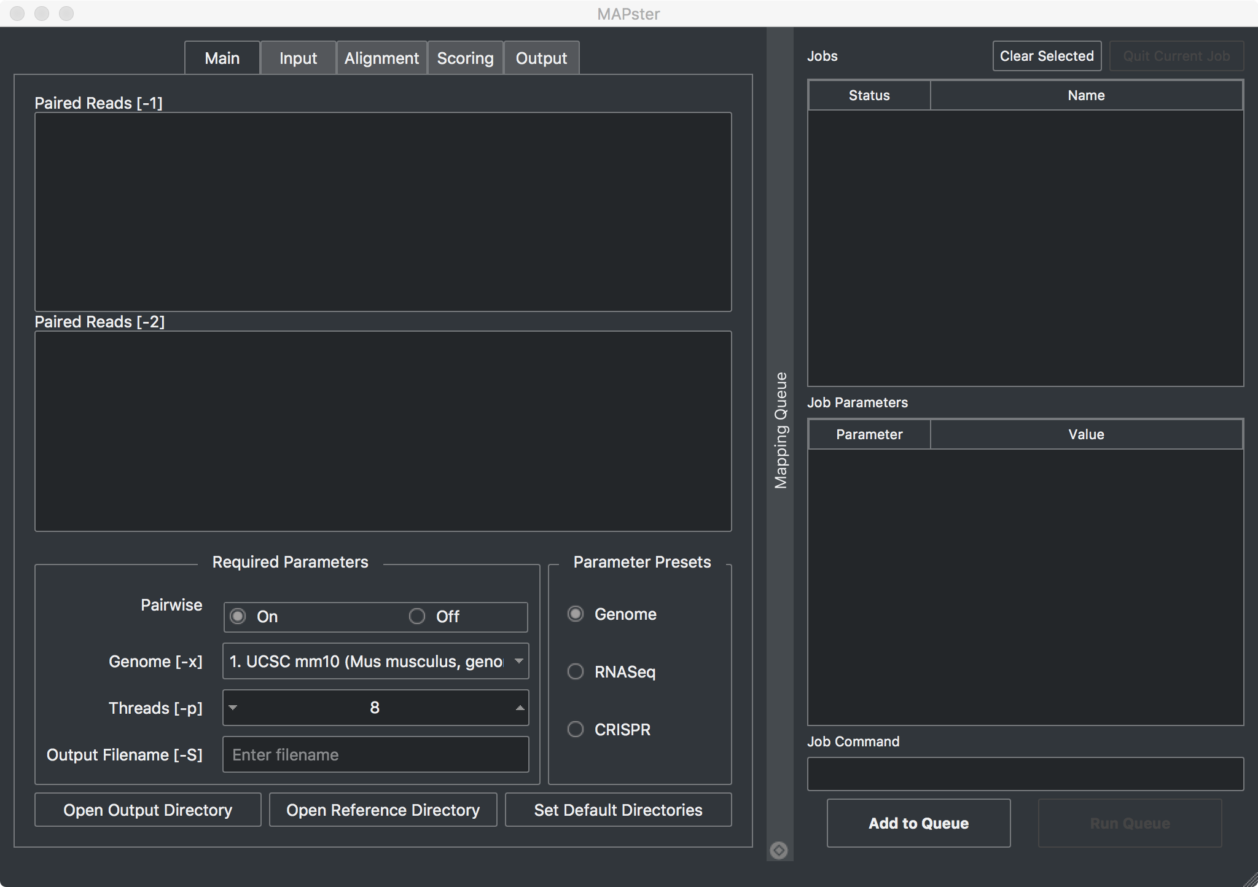Switch to the Input tab
The image size is (1258, 887).
tap(298, 58)
